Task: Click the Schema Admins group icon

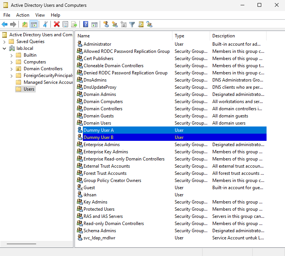Action: [80, 230]
